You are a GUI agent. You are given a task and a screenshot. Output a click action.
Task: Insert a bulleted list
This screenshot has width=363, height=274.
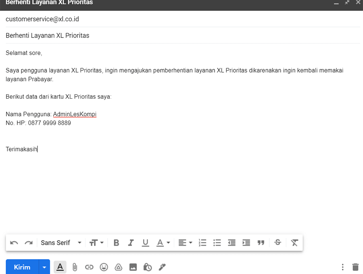tap(217, 243)
